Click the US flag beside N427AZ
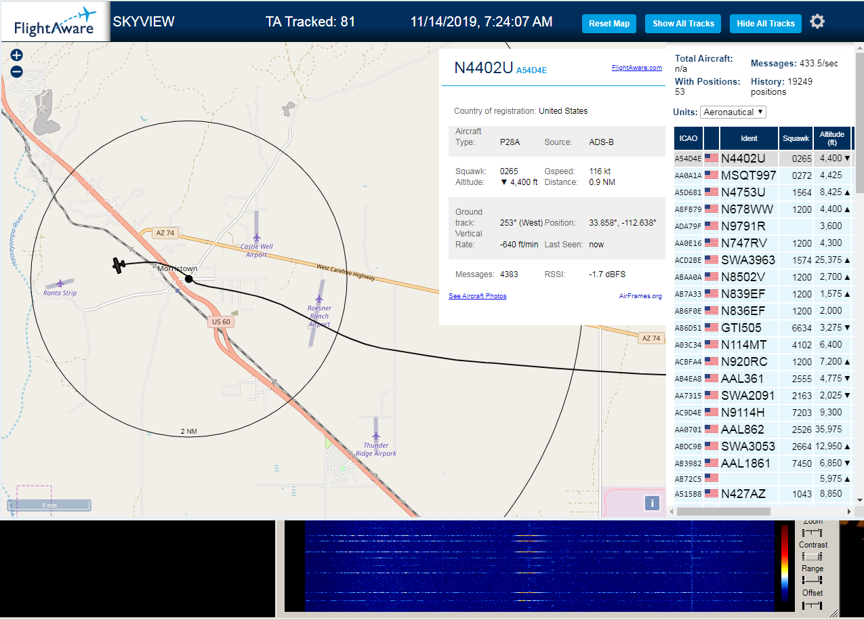 point(712,493)
